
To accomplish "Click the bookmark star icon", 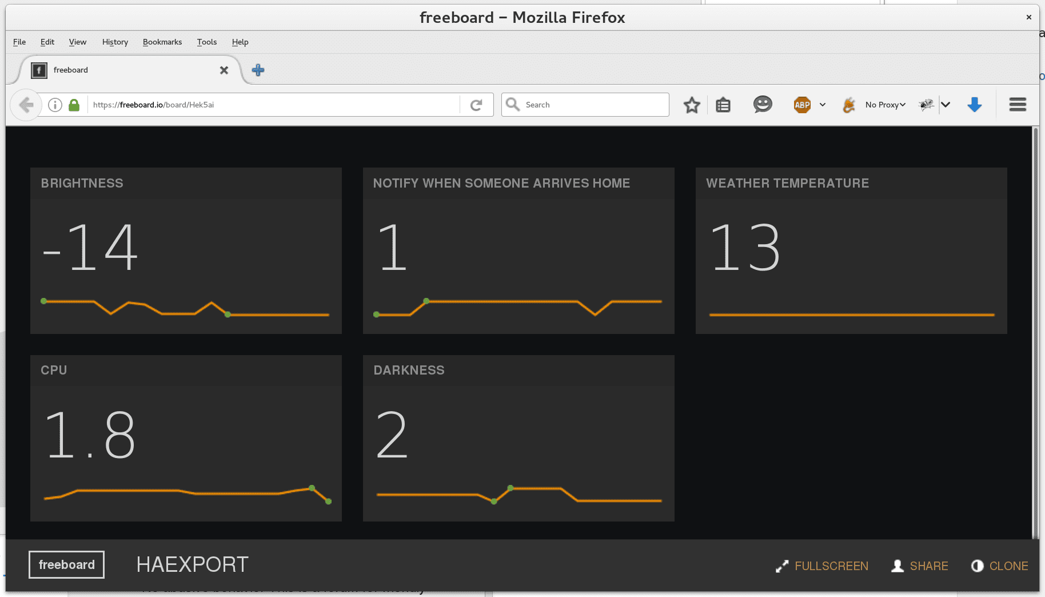I will (x=692, y=105).
